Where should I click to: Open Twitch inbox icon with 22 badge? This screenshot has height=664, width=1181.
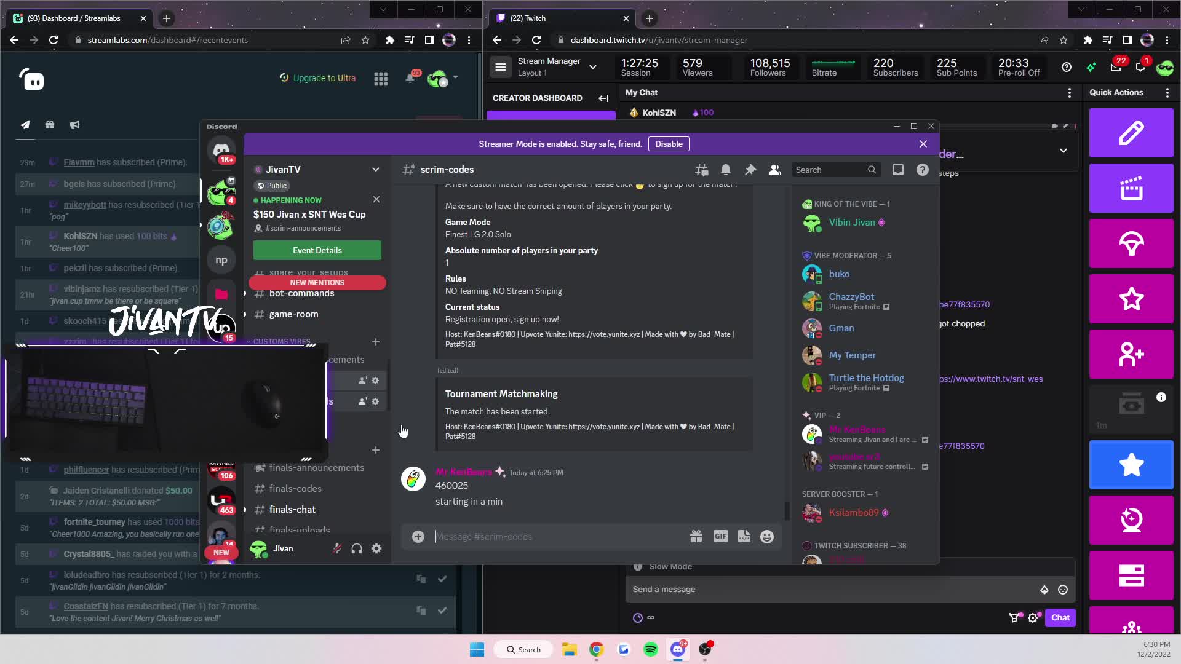[1116, 66]
